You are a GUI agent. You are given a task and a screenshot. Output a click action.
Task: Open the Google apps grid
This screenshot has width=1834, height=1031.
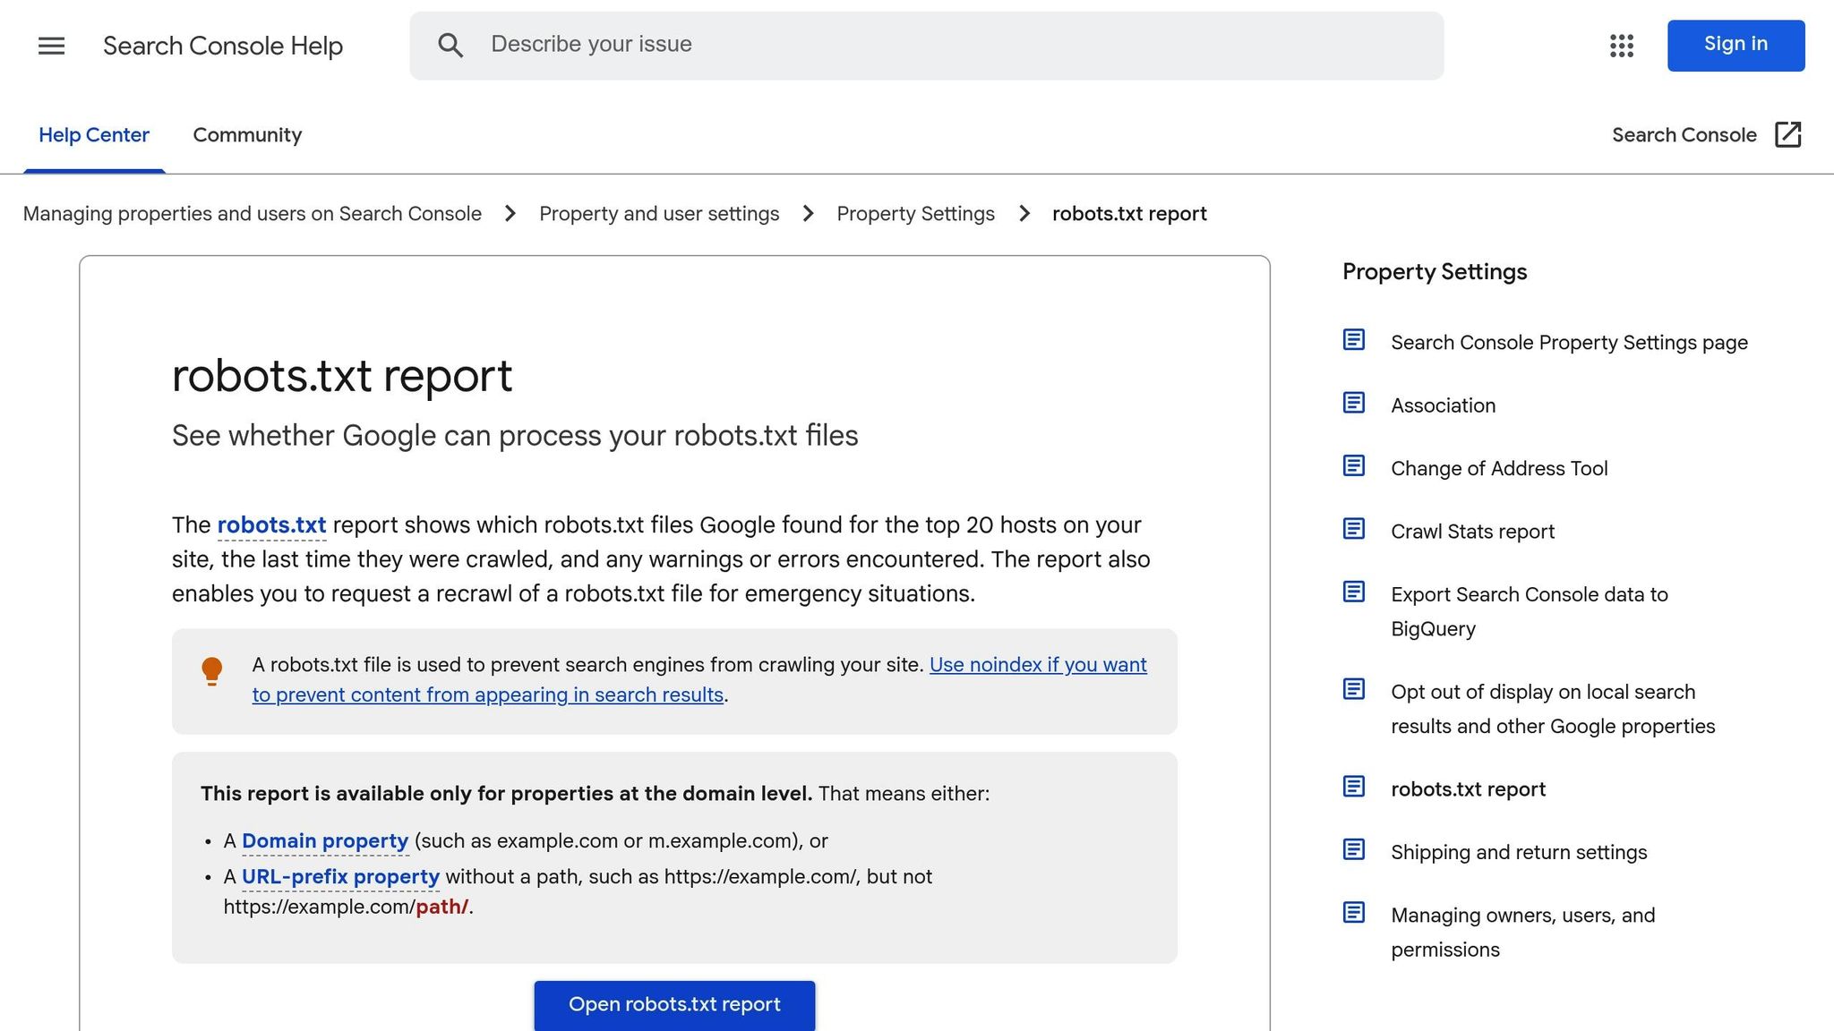coord(1622,46)
